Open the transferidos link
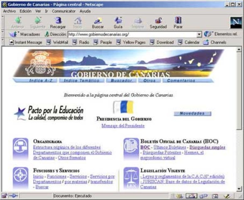Image resolution: width=244 pixels, height=200 pixels. [101, 182]
